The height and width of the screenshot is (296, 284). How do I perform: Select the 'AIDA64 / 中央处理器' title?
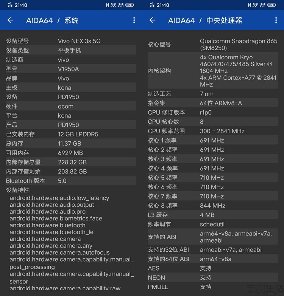(x=205, y=20)
